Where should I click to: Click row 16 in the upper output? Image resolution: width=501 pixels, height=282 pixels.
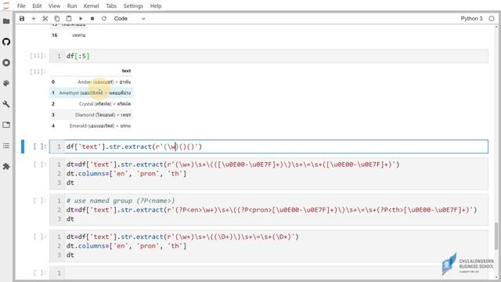[x=68, y=35]
